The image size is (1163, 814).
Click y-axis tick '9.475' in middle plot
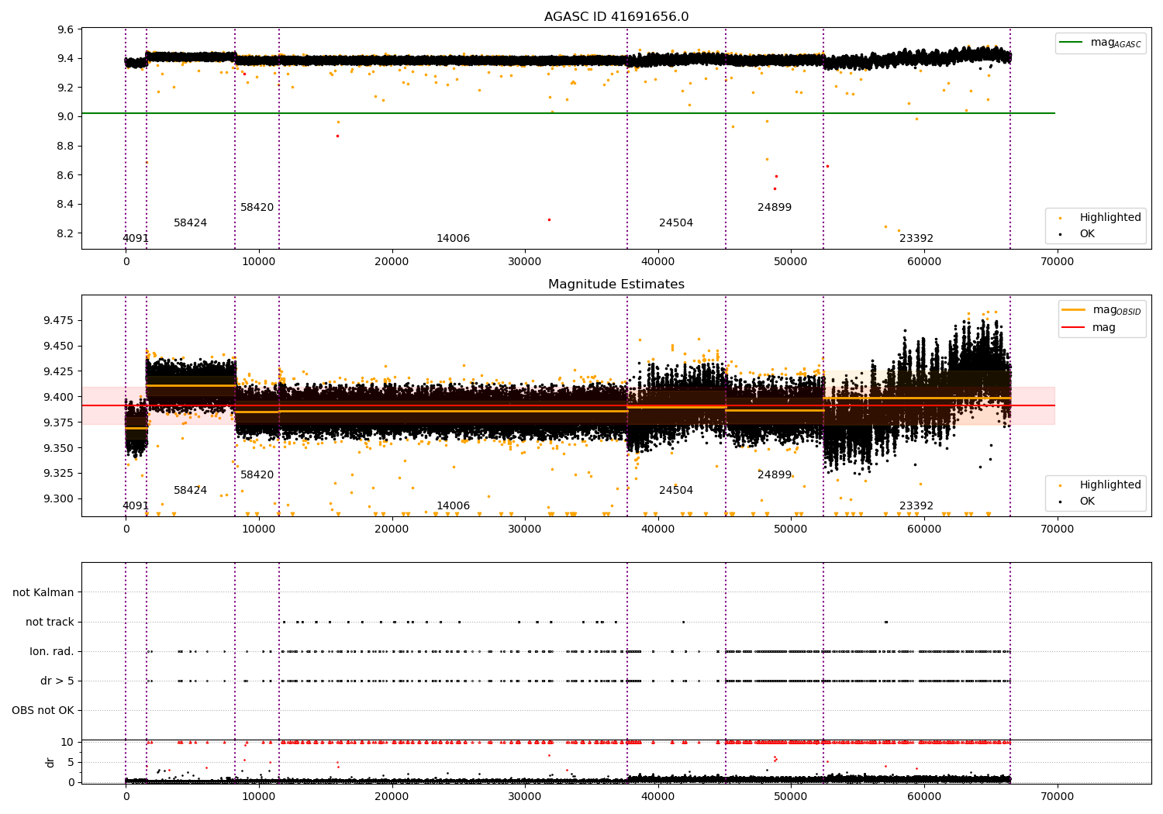59,320
